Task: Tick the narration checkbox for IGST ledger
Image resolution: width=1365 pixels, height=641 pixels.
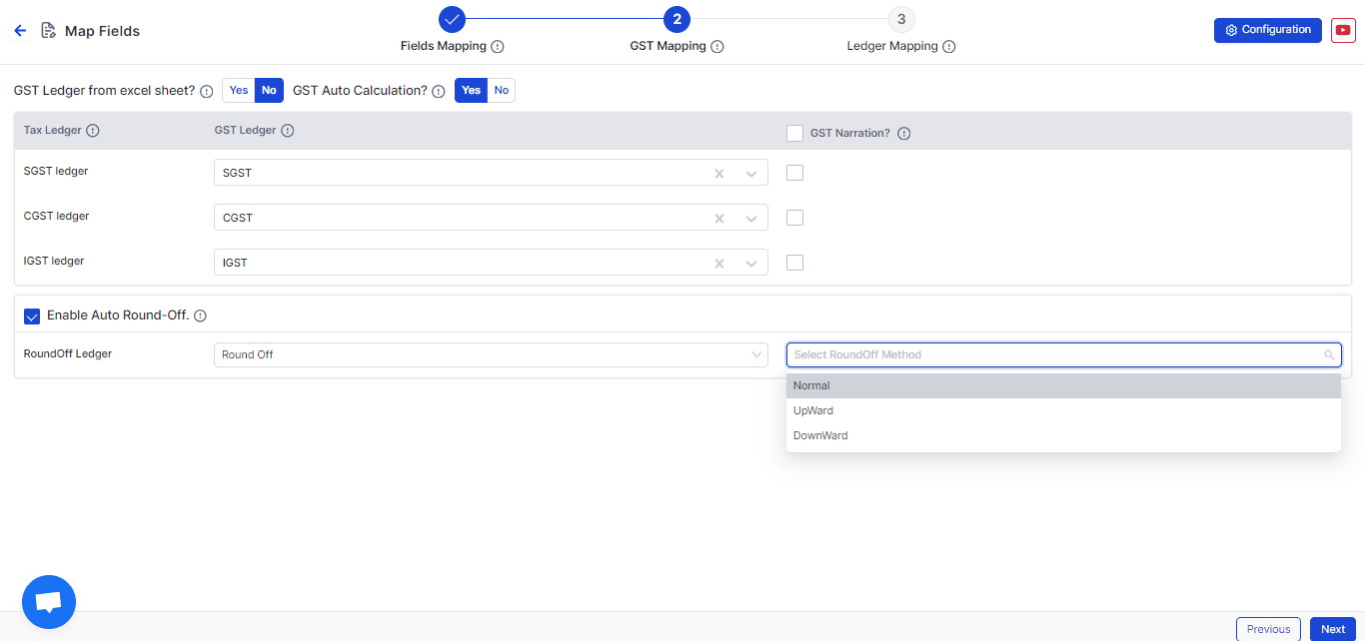Action: (x=795, y=263)
